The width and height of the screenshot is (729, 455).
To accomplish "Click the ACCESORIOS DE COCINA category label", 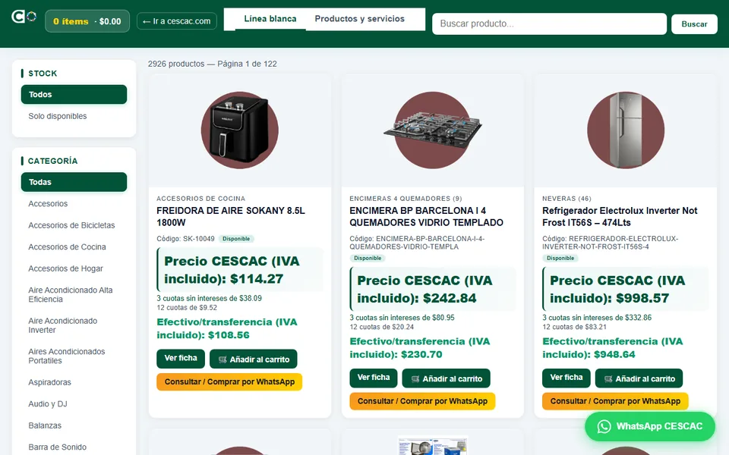I will pyautogui.click(x=200, y=198).
